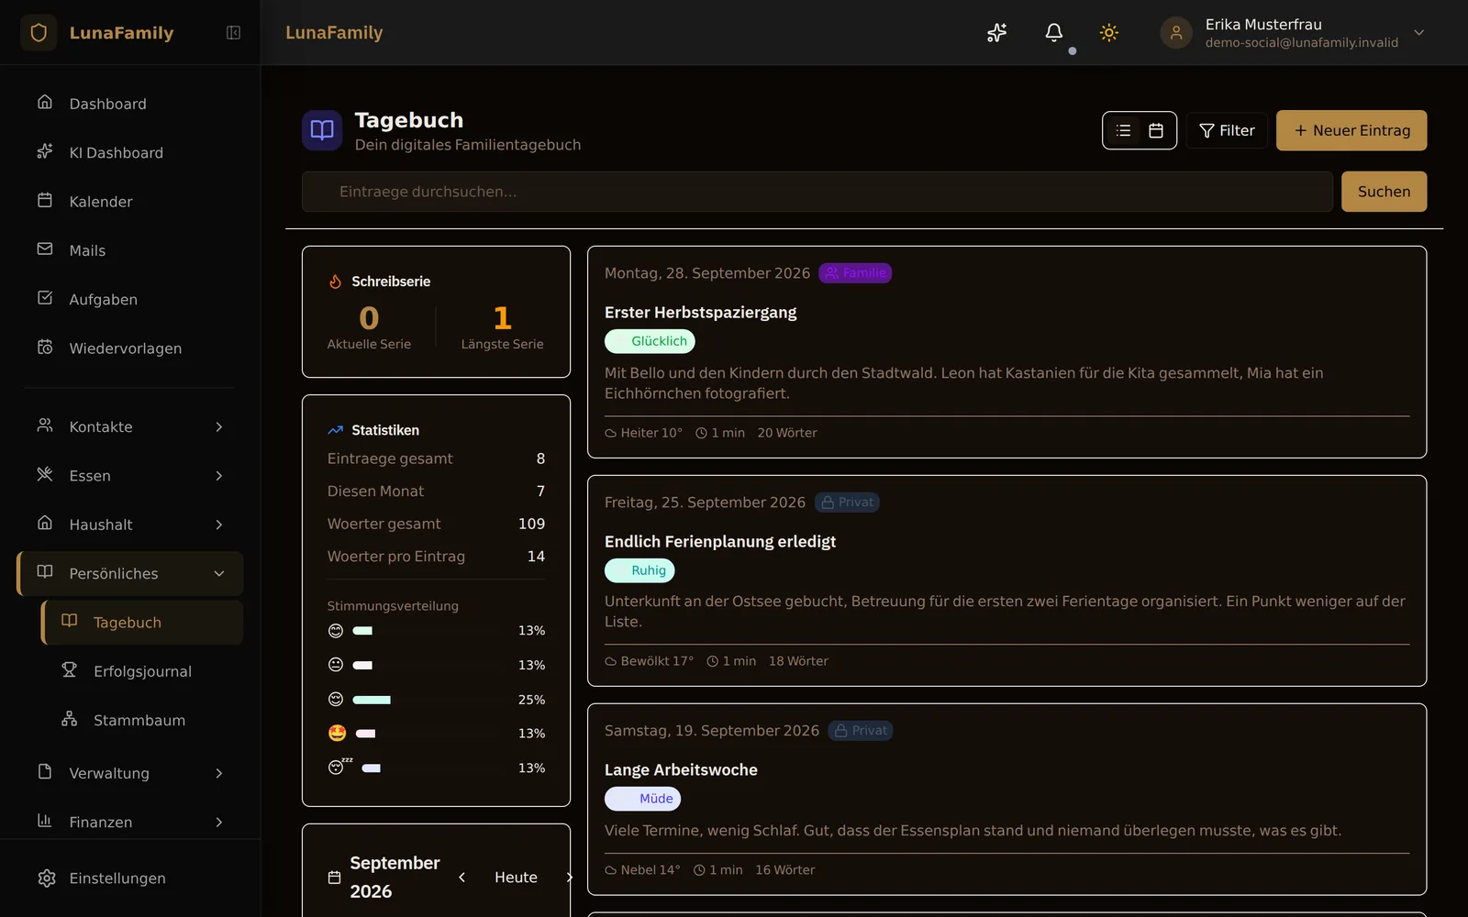
Task: Click the Suchen button
Action: (x=1384, y=192)
